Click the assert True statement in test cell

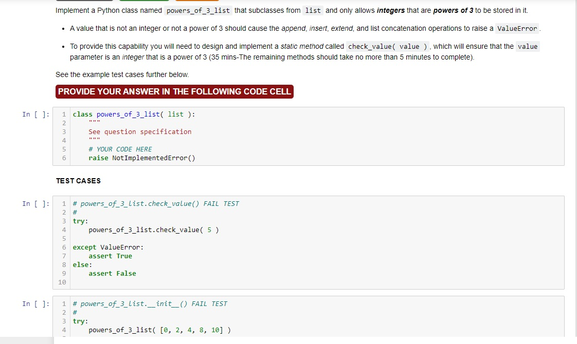pos(109,256)
